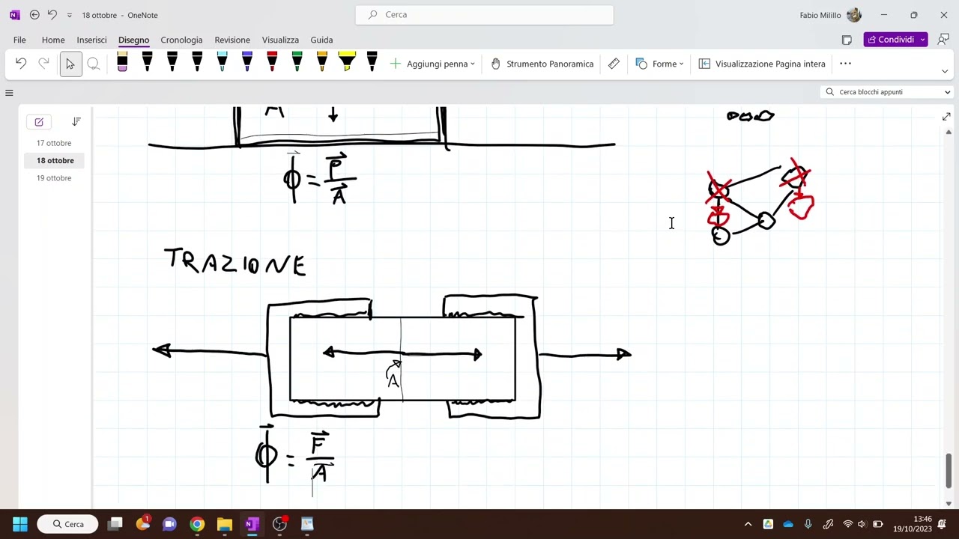Expand the Condividi dropdown arrow
This screenshot has height=539, width=959.
click(x=923, y=40)
